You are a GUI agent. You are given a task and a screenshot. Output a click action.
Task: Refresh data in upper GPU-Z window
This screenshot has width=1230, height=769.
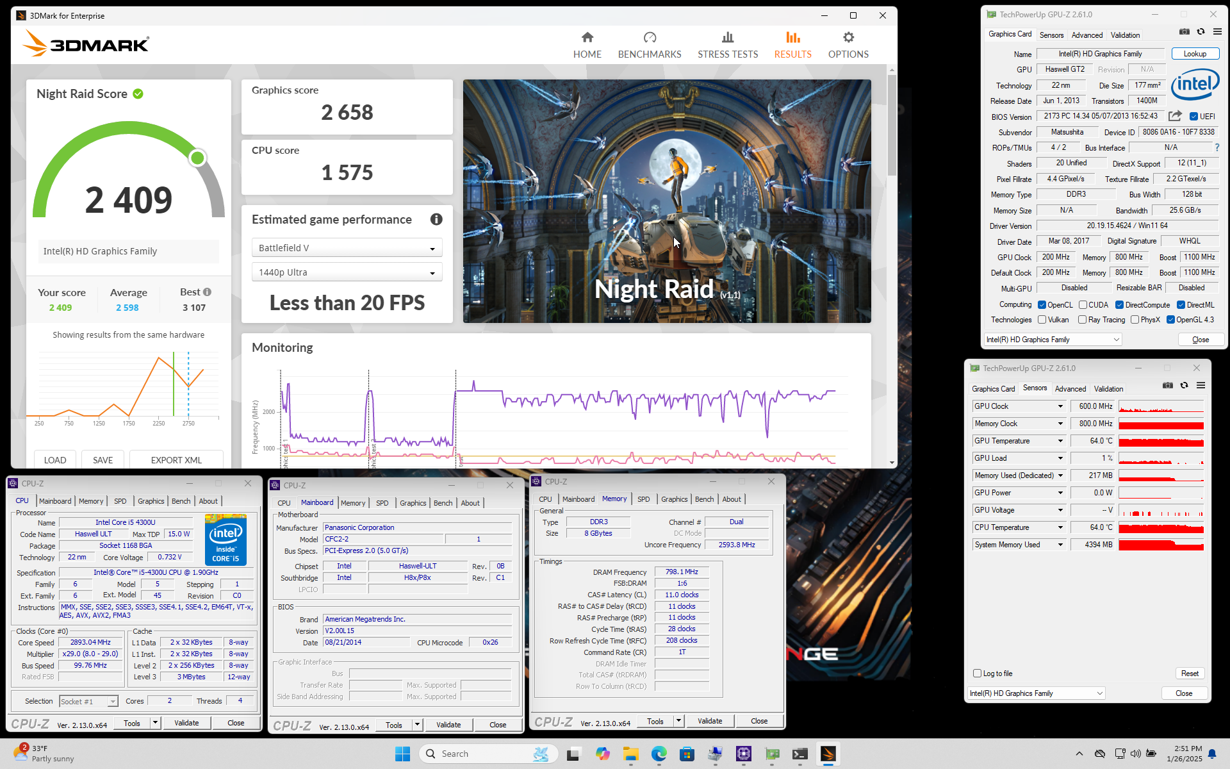tap(1201, 31)
